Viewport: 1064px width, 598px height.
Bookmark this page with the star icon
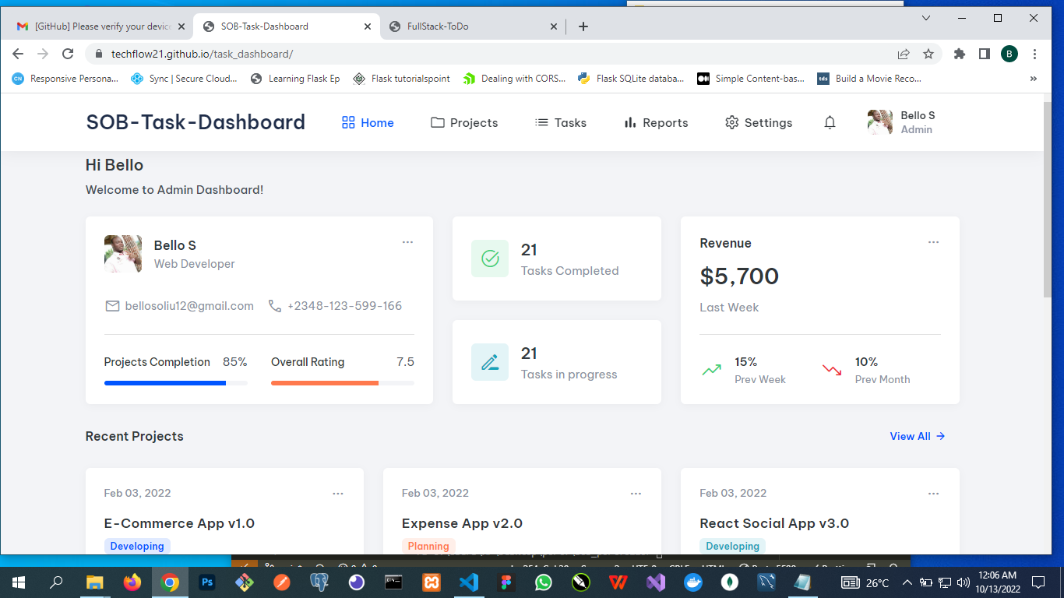coord(928,54)
